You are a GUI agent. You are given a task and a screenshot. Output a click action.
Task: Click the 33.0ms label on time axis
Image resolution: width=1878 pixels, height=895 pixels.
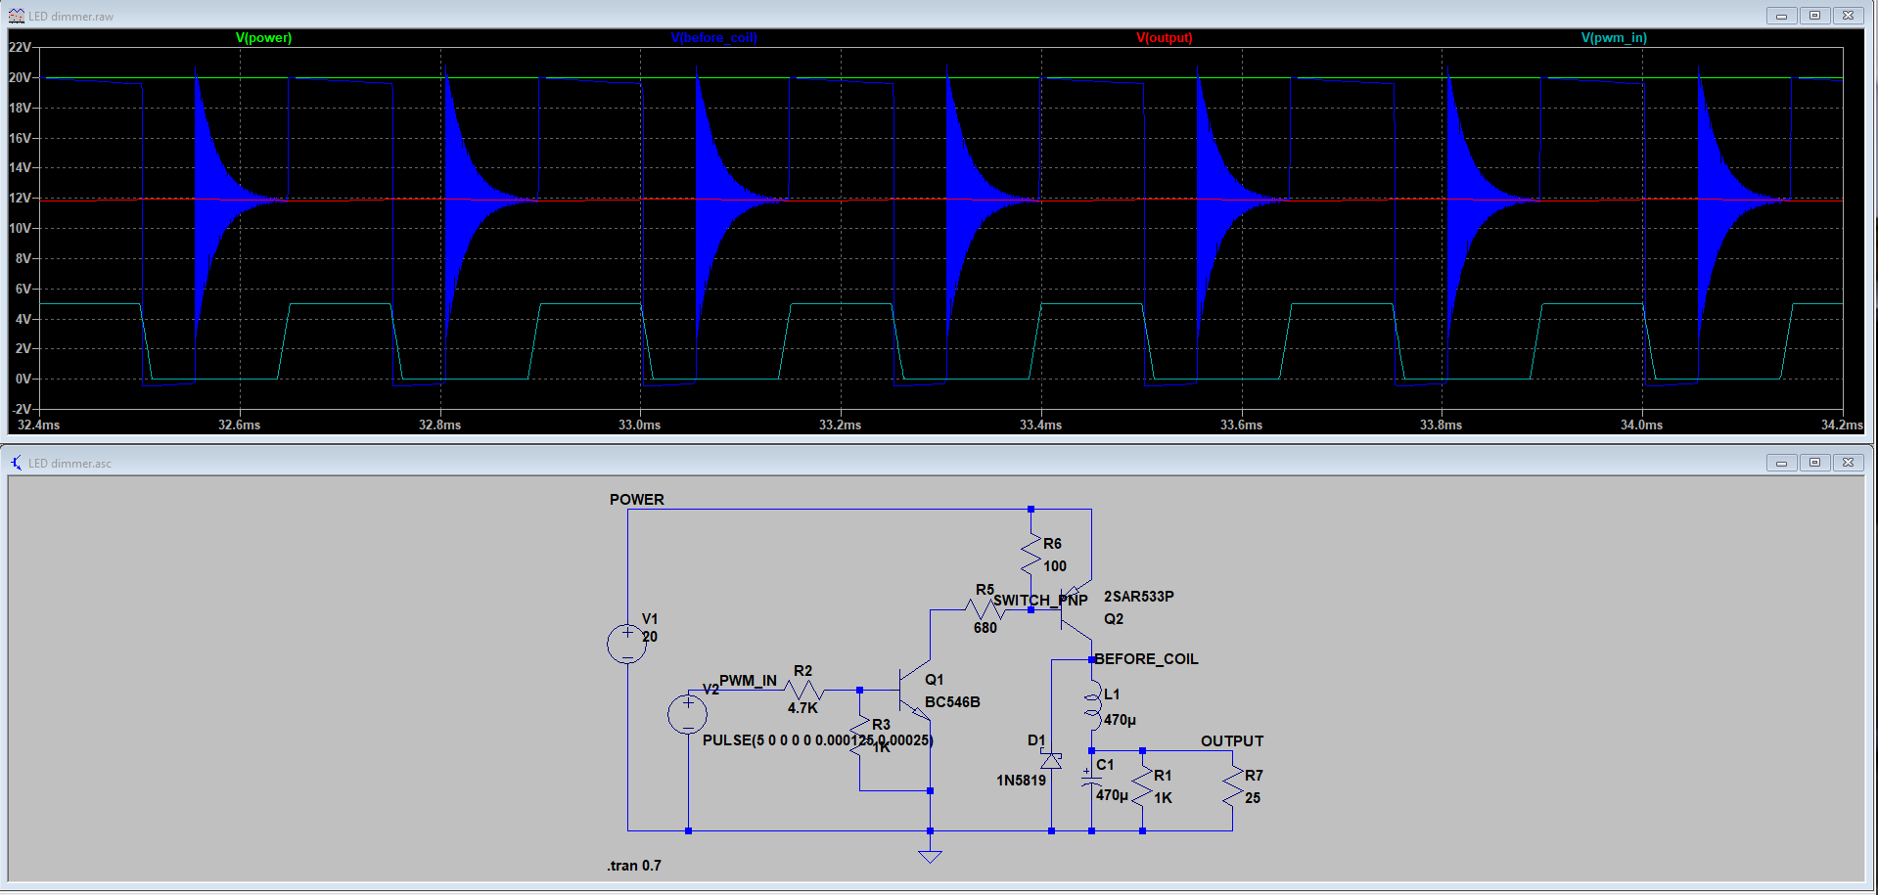pyautogui.click(x=639, y=425)
